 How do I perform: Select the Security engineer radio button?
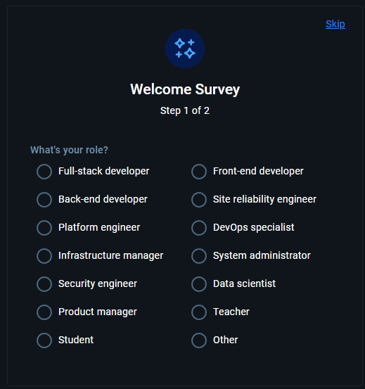pyautogui.click(x=44, y=284)
